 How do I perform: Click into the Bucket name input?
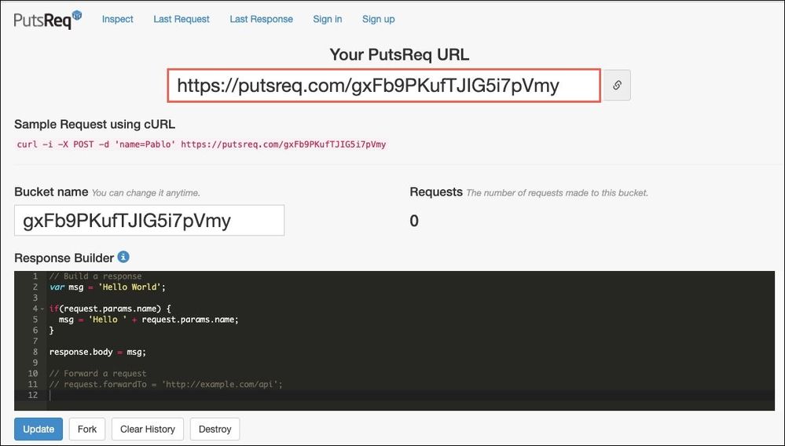(x=149, y=221)
